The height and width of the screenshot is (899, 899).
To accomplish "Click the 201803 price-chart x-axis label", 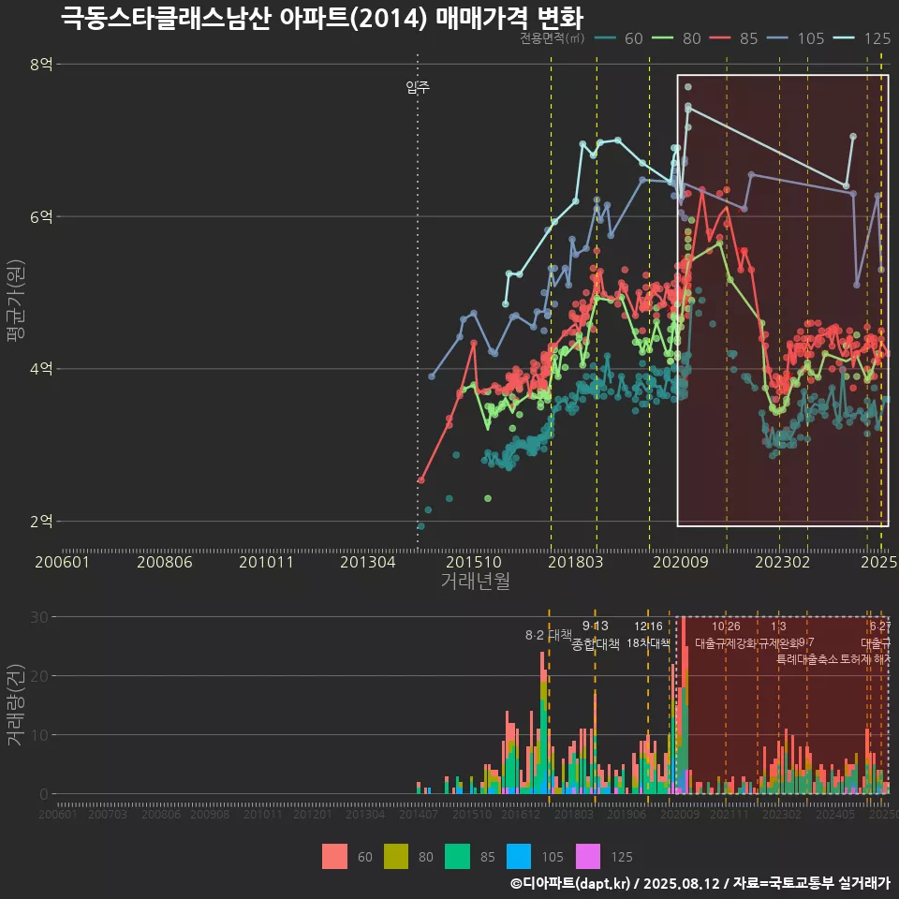I will 576,562.
